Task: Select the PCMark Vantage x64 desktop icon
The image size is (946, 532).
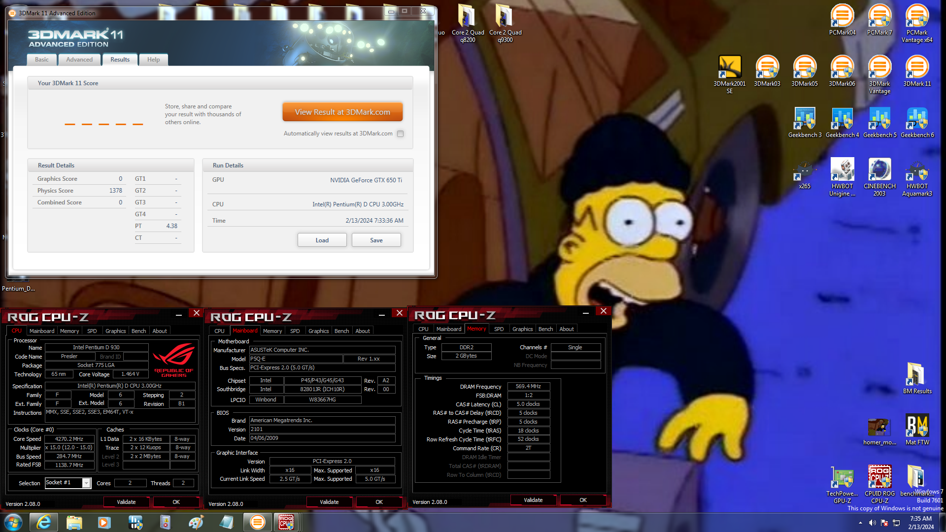Action: pos(917,23)
